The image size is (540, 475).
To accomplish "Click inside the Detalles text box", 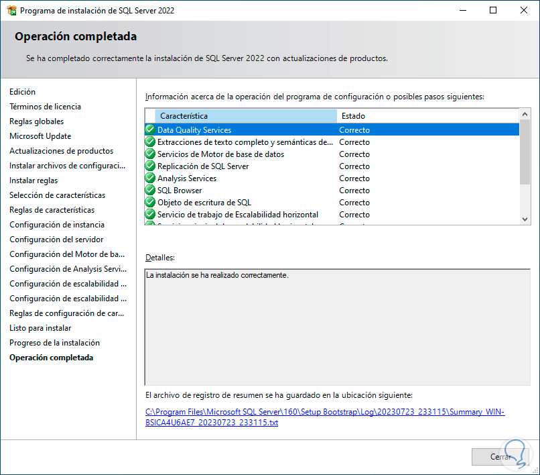I will point(338,327).
